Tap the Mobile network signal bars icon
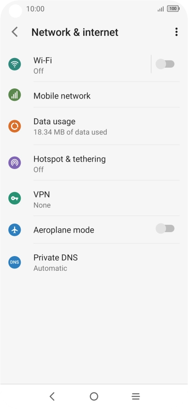Viewport: 188px width, 409px height. [15, 95]
